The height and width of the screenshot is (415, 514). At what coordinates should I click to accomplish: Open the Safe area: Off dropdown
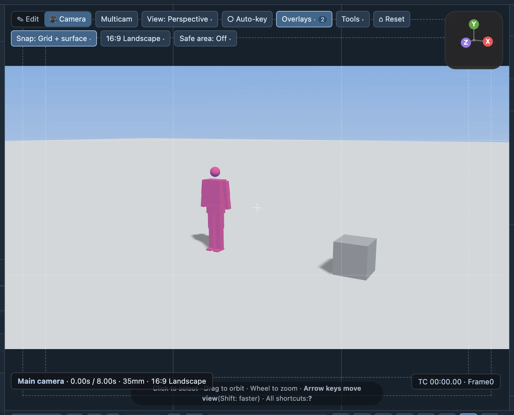[205, 39]
